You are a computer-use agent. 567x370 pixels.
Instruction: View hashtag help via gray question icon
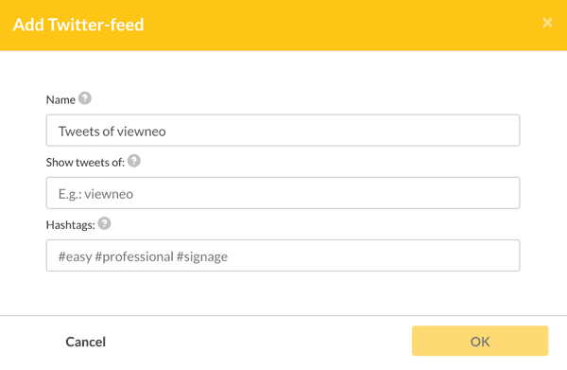point(105,223)
